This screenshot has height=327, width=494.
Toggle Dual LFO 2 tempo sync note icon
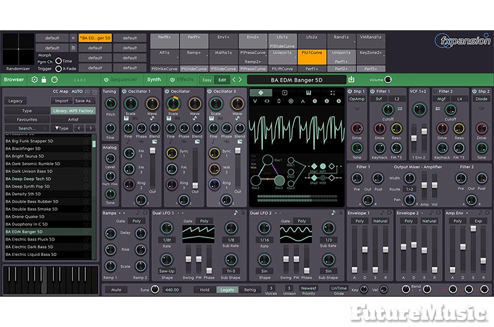pos(333,213)
